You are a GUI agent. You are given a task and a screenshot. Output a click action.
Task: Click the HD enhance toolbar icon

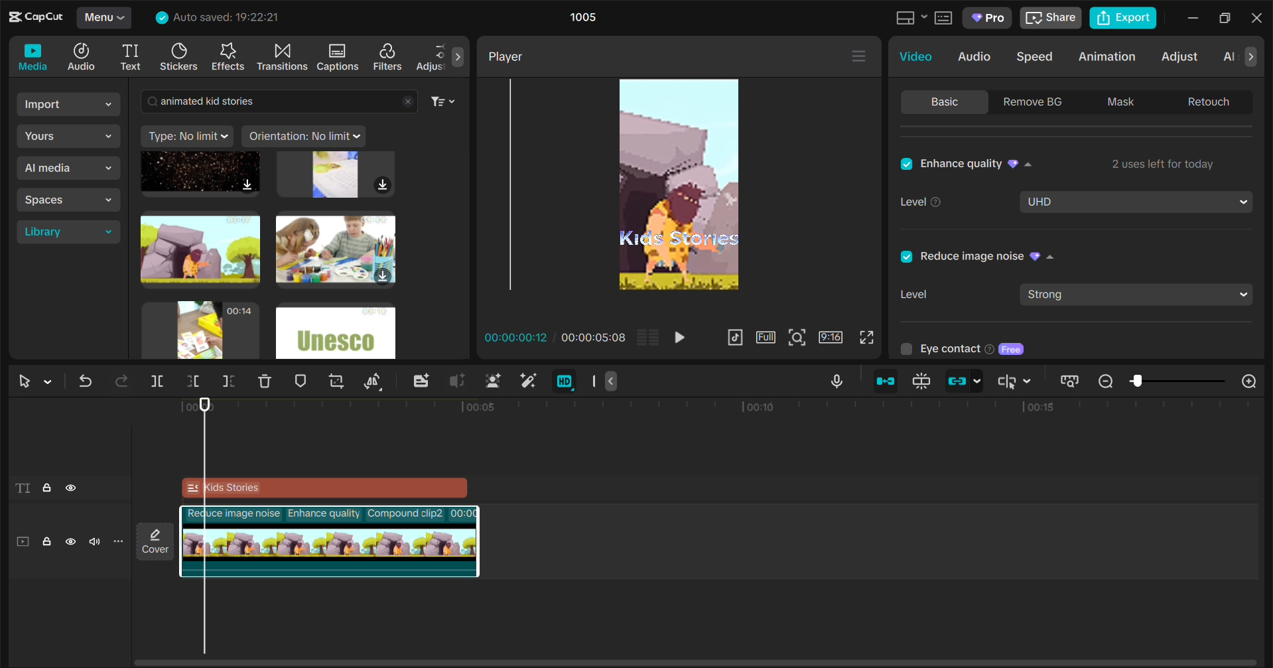tap(565, 381)
